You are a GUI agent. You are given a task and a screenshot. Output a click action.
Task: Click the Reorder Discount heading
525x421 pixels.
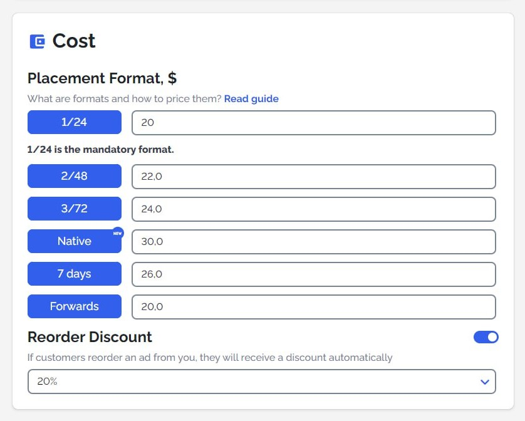(x=90, y=337)
